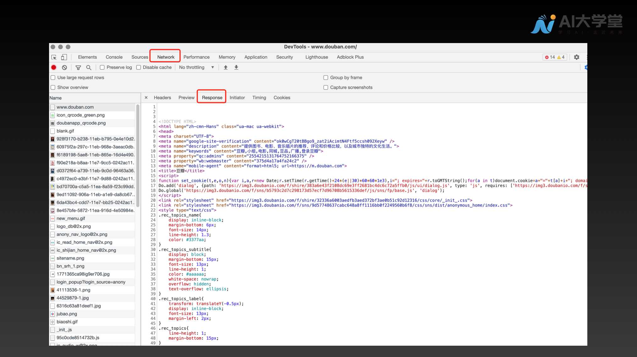Select the icon_qrcode_green.png file icon

[53, 115]
